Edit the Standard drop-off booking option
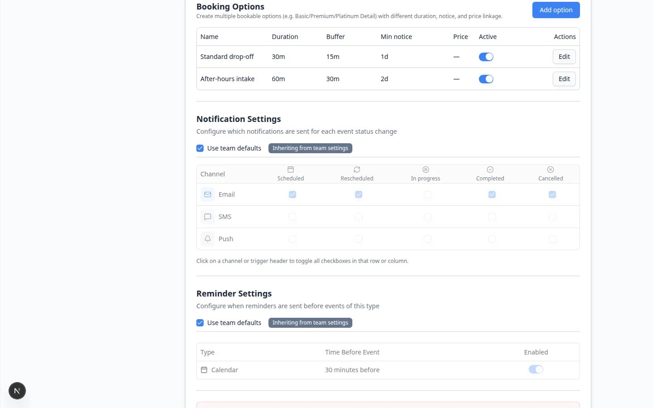 (x=564, y=57)
